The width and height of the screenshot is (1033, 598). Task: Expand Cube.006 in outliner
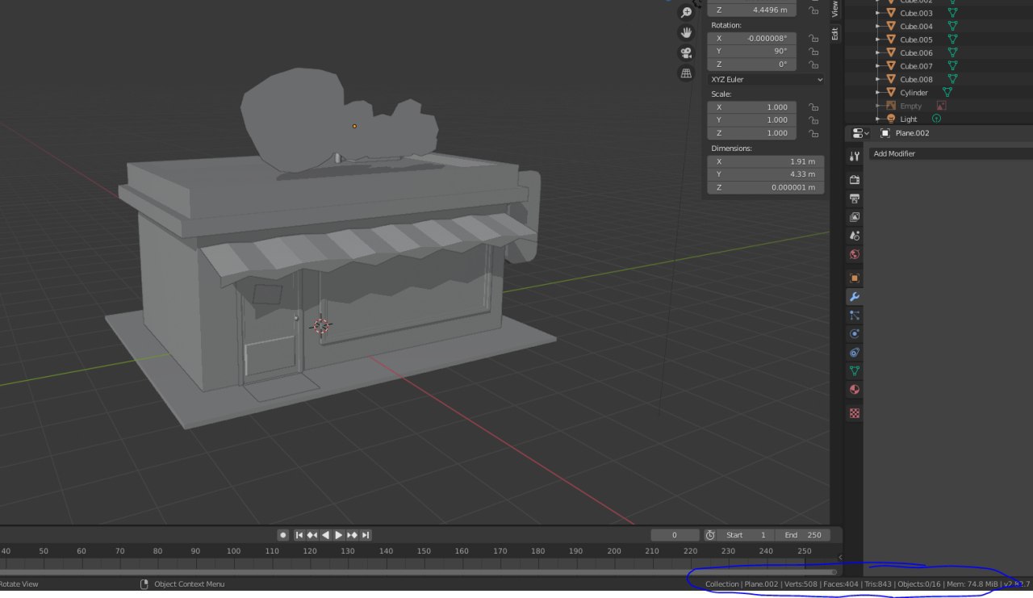tap(878, 53)
